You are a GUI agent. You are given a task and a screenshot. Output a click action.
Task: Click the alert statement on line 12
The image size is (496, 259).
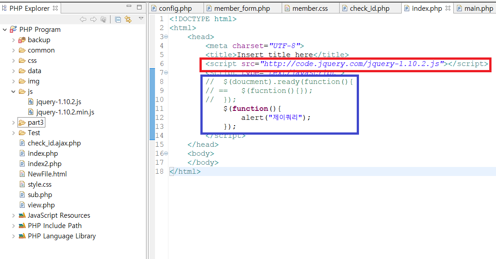[x=276, y=118]
